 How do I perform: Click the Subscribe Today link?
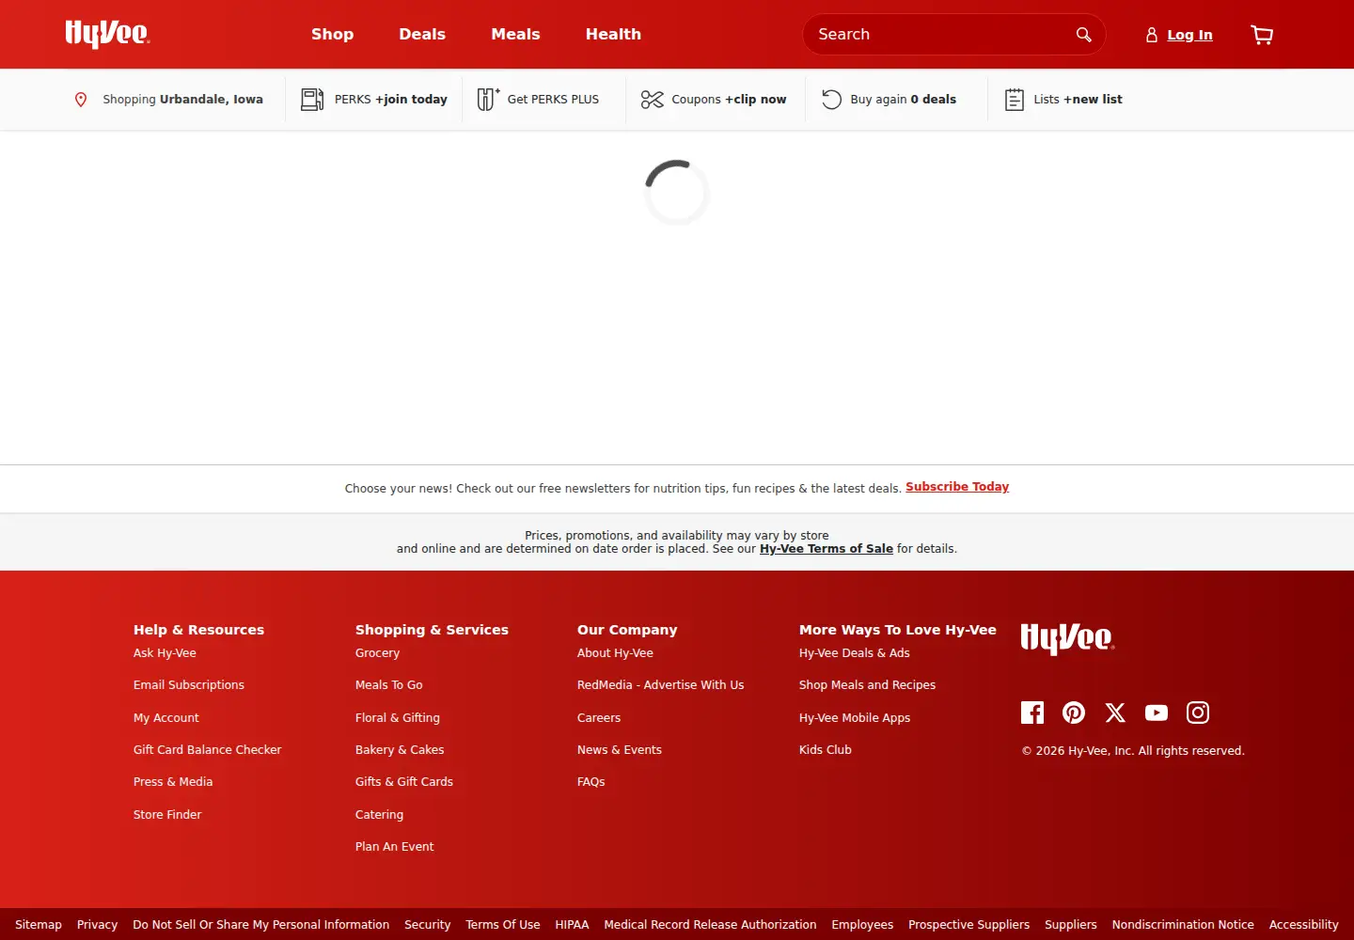click(x=957, y=487)
